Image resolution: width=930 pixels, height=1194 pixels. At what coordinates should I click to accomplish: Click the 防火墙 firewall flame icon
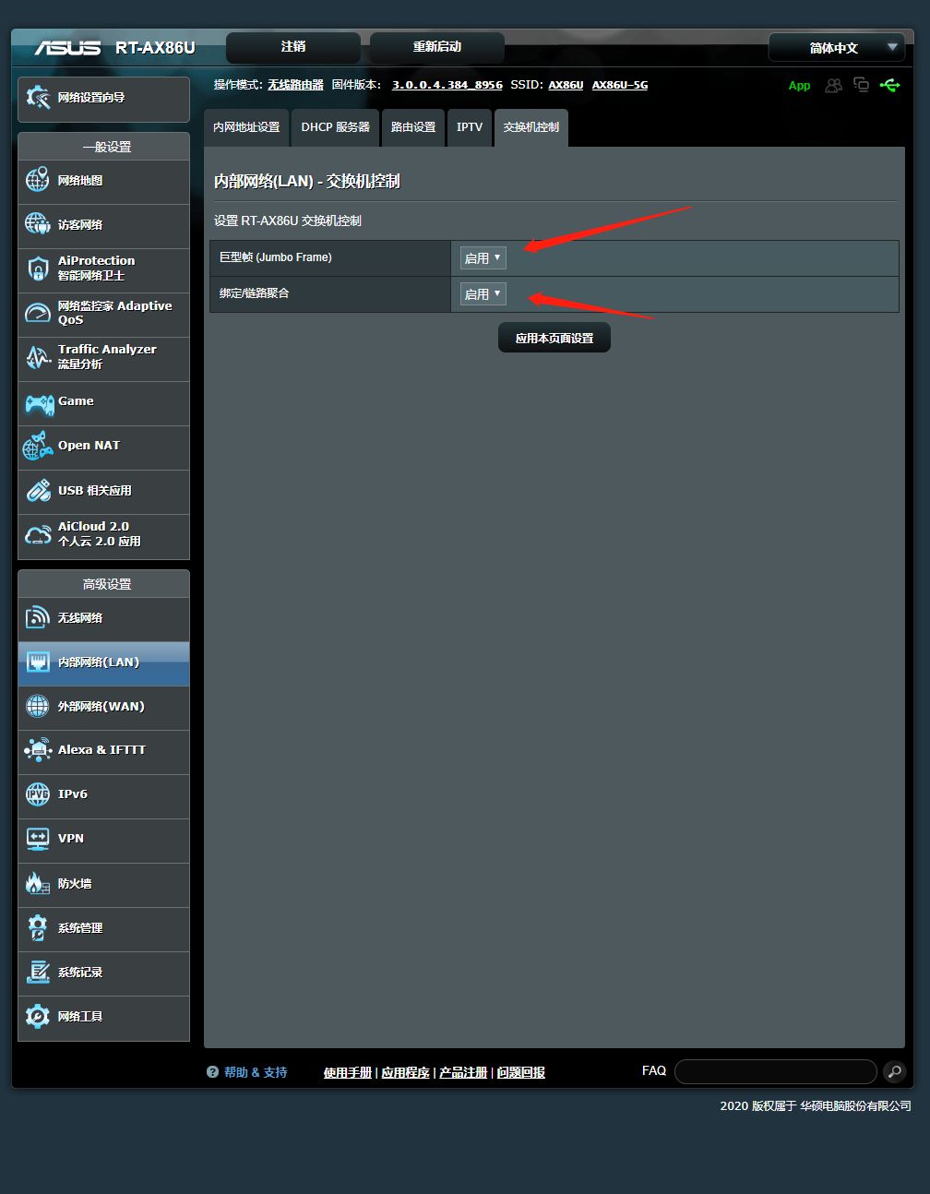(37, 883)
